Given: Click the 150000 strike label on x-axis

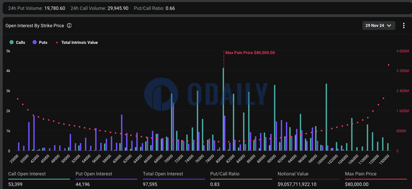Looking at the screenshot, I should coord(383,159).
